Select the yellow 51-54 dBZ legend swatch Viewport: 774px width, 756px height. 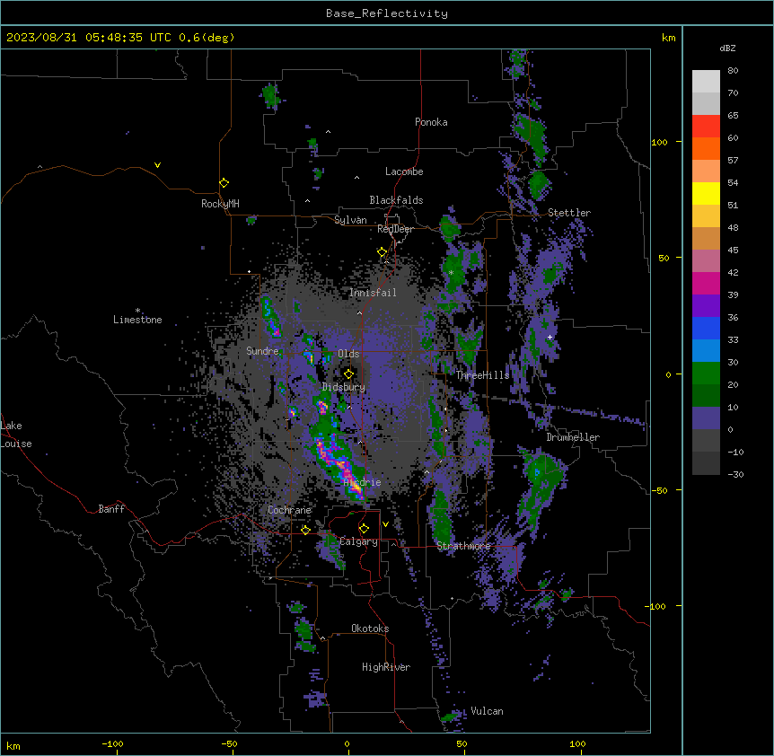tap(706, 193)
